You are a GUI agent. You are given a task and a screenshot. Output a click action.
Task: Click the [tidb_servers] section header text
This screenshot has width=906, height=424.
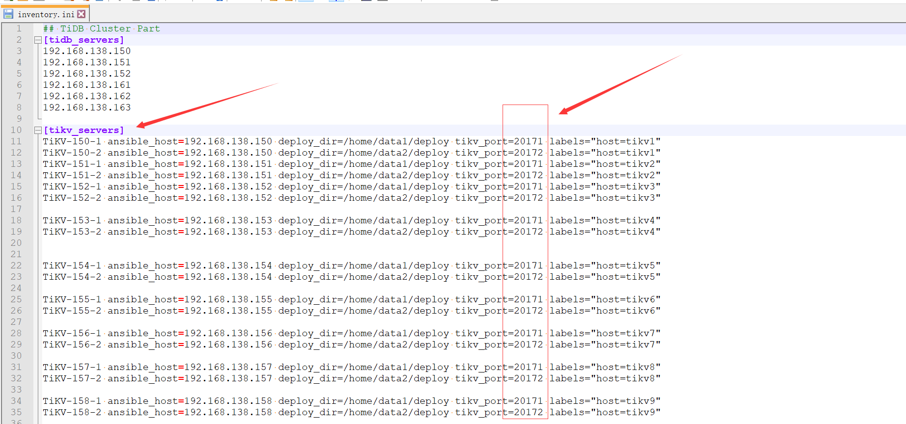click(x=84, y=40)
